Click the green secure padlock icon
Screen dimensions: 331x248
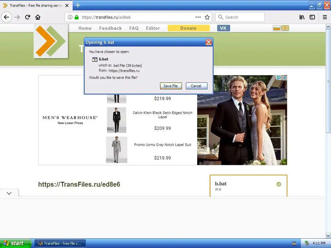77,17
